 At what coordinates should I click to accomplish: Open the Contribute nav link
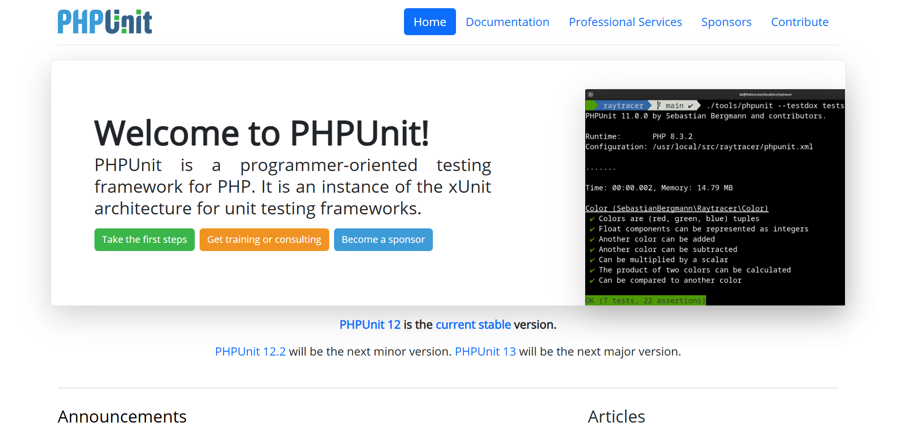click(x=800, y=22)
